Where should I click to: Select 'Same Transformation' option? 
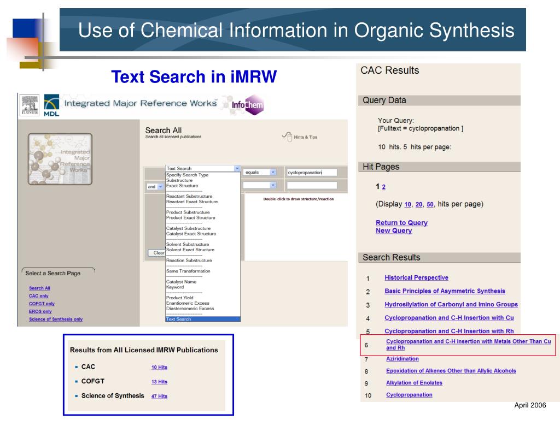pyautogui.click(x=188, y=271)
